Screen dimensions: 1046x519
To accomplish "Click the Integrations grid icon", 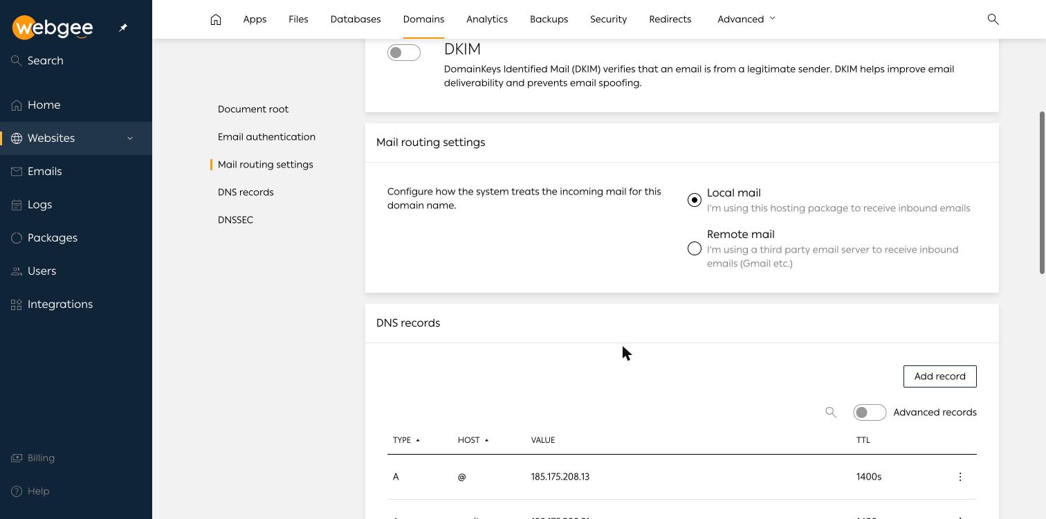I will (17, 304).
